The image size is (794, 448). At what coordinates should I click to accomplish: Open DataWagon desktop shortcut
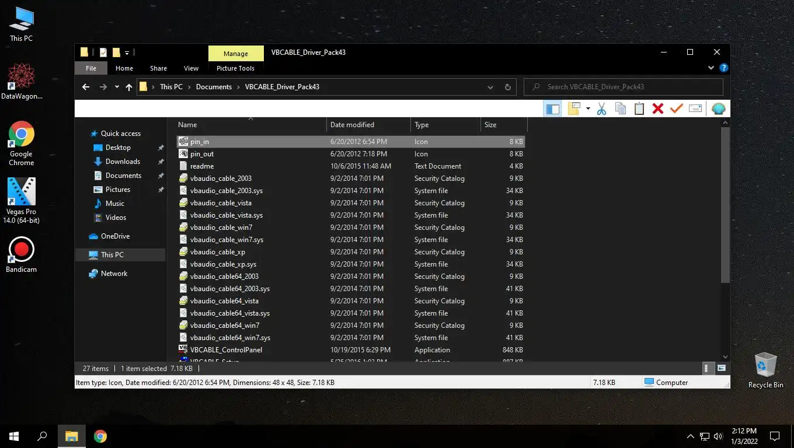(x=21, y=82)
